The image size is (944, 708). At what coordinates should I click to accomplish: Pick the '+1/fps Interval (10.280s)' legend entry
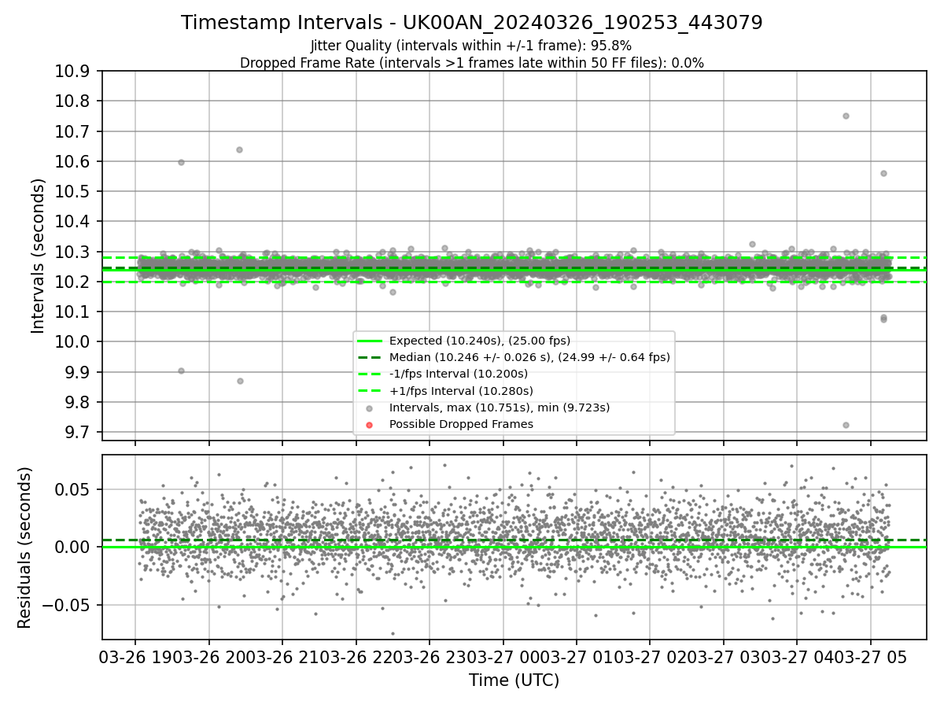click(461, 390)
